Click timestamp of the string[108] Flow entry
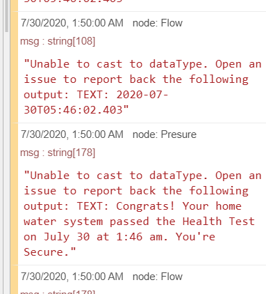The width and height of the screenshot is (266, 294). pos(72,23)
